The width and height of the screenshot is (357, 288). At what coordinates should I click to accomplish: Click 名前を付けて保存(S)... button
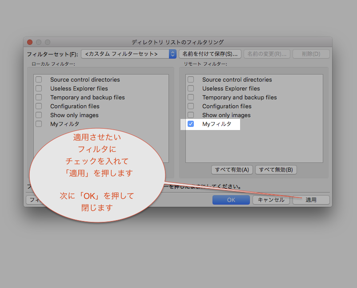(x=210, y=54)
